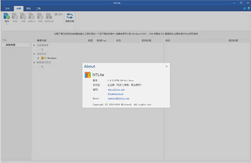Expand the C:\Windows tree node

(x=38, y=58)
